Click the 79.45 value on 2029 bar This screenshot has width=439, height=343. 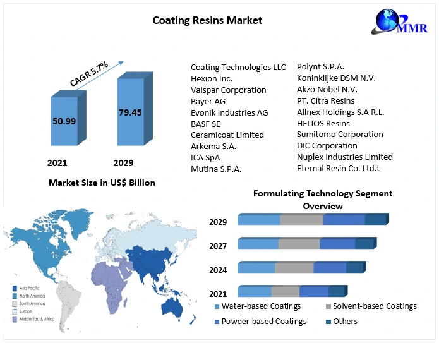130,112
